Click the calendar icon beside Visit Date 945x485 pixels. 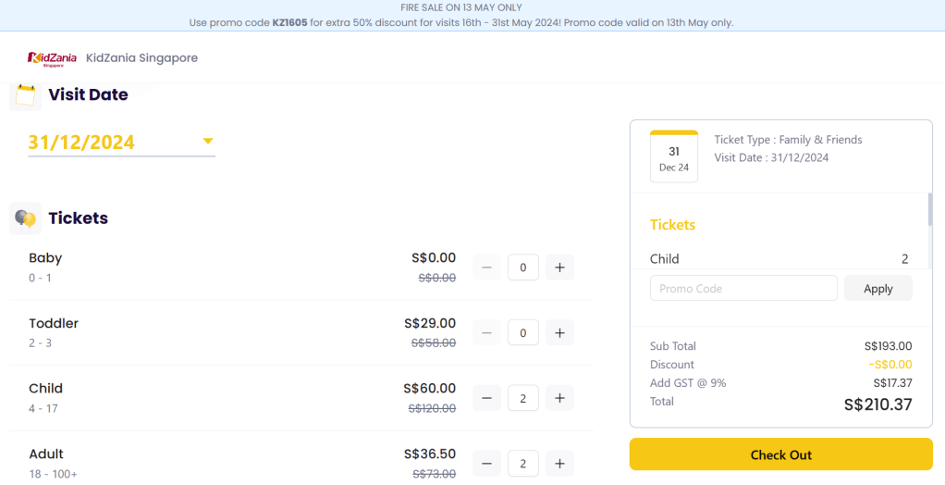(25, 94)
